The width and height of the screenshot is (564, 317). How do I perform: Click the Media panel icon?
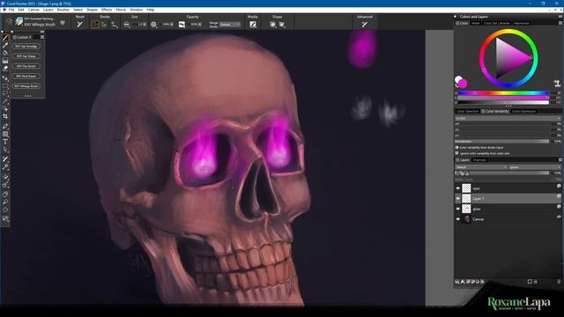pos(253,25)
